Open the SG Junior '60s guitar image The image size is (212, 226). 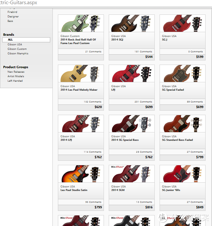[x=182, y=174]
